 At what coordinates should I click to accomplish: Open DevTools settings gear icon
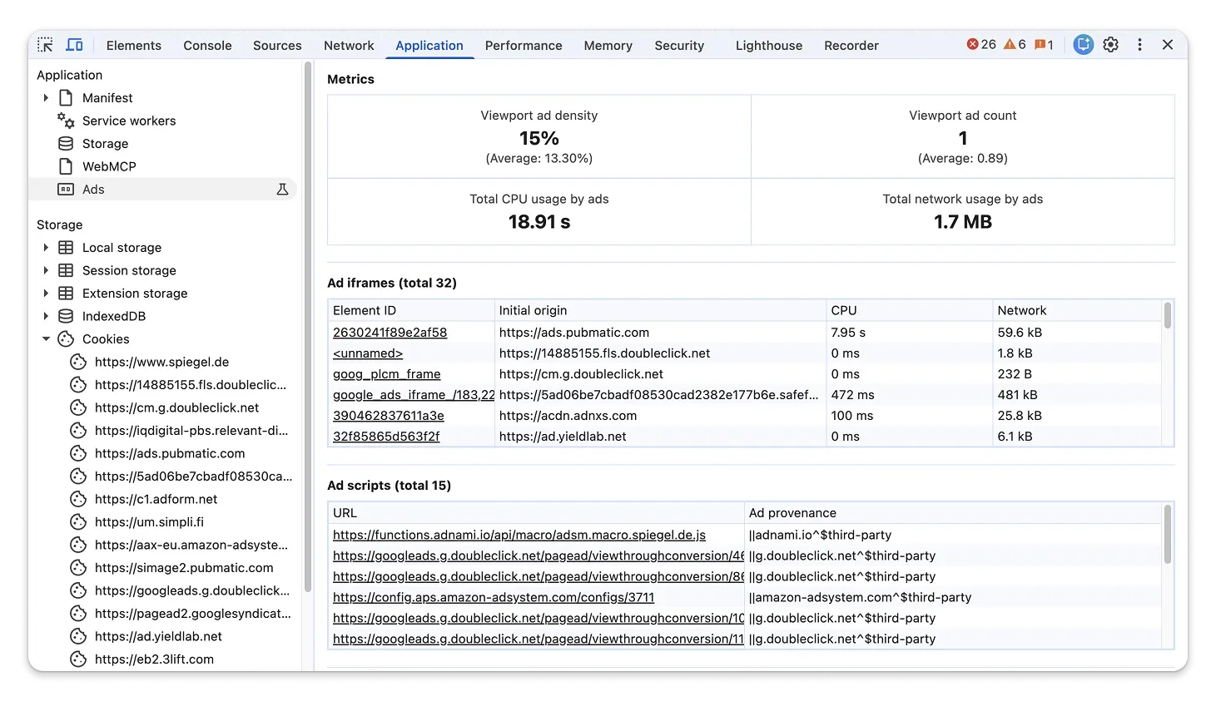1111,45
